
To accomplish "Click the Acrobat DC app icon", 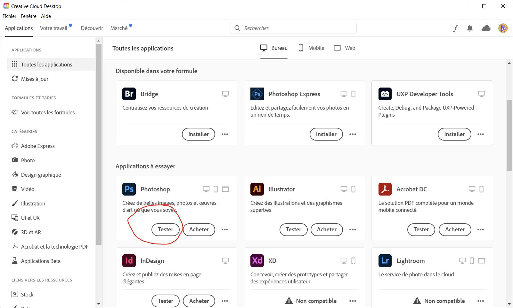I will (x=385, y=189).
